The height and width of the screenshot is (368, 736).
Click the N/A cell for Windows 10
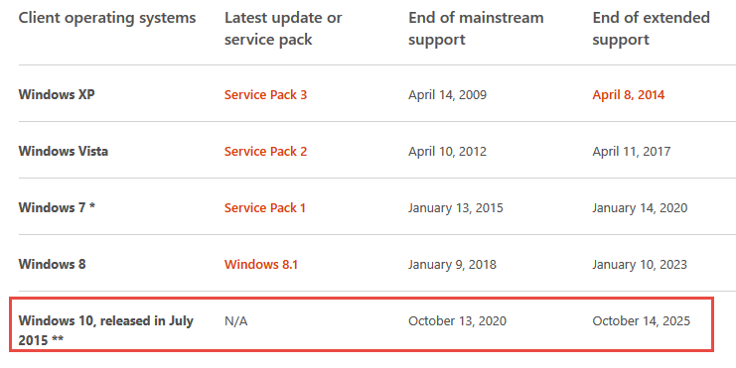(235, 321)
